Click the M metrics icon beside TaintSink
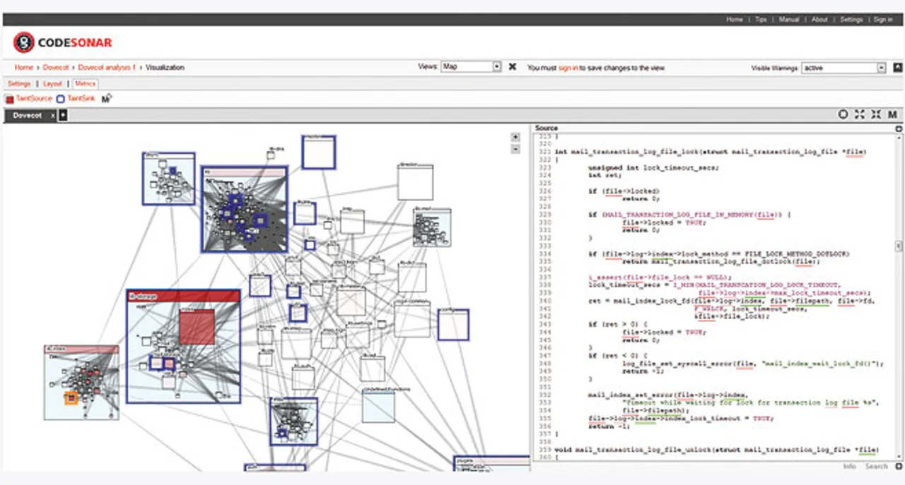 point(107,99)
